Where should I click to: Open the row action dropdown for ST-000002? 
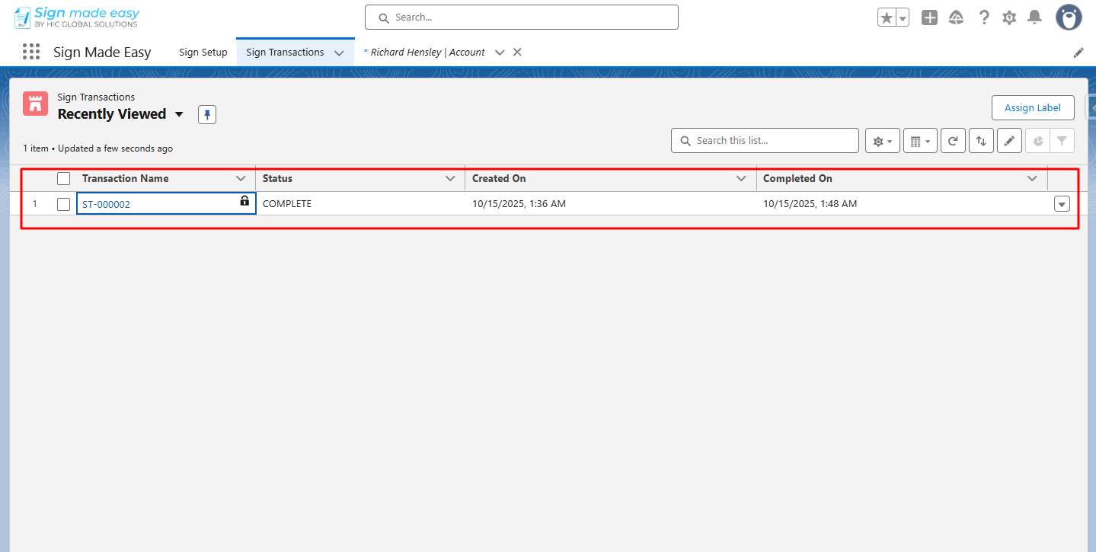coord(1061,203)
